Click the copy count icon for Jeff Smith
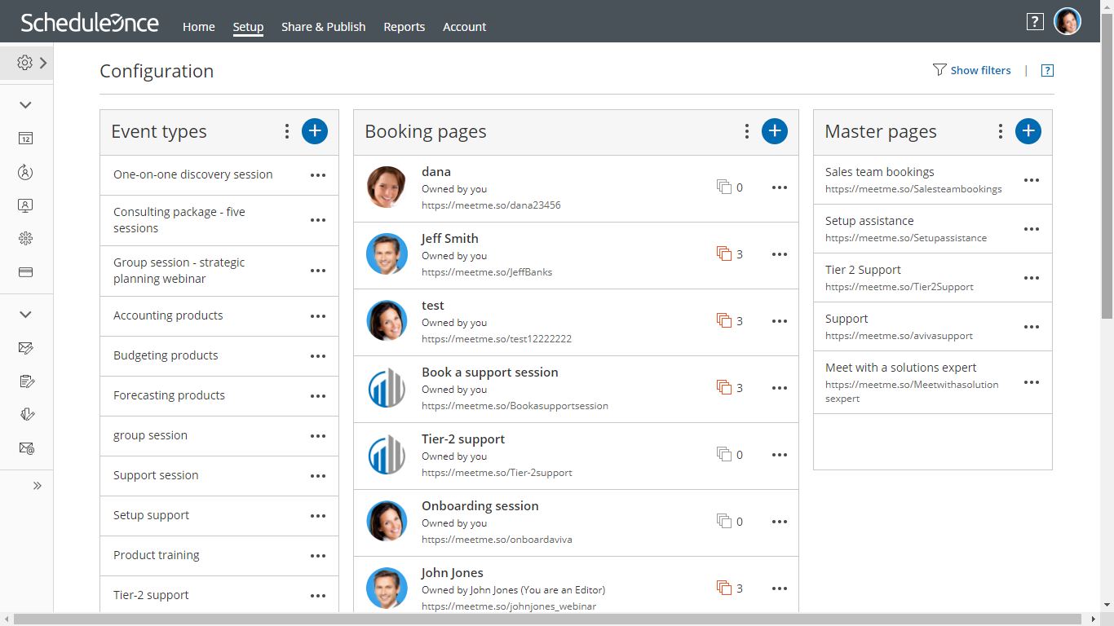 coord(724,254)
